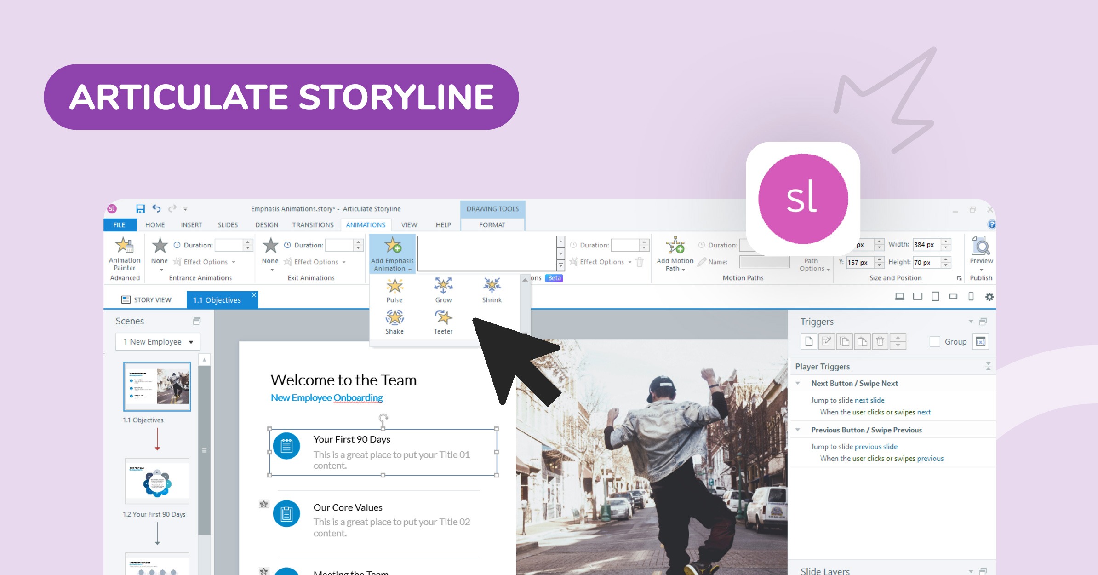Close the 1.1 Objectives slide tab
The height and width of the screenshot is (575, 1098).
254,295
